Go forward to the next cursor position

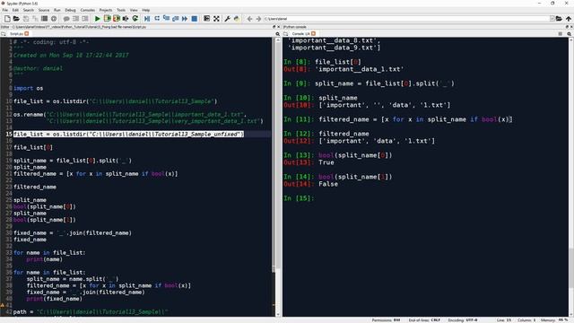pos(258,18)
